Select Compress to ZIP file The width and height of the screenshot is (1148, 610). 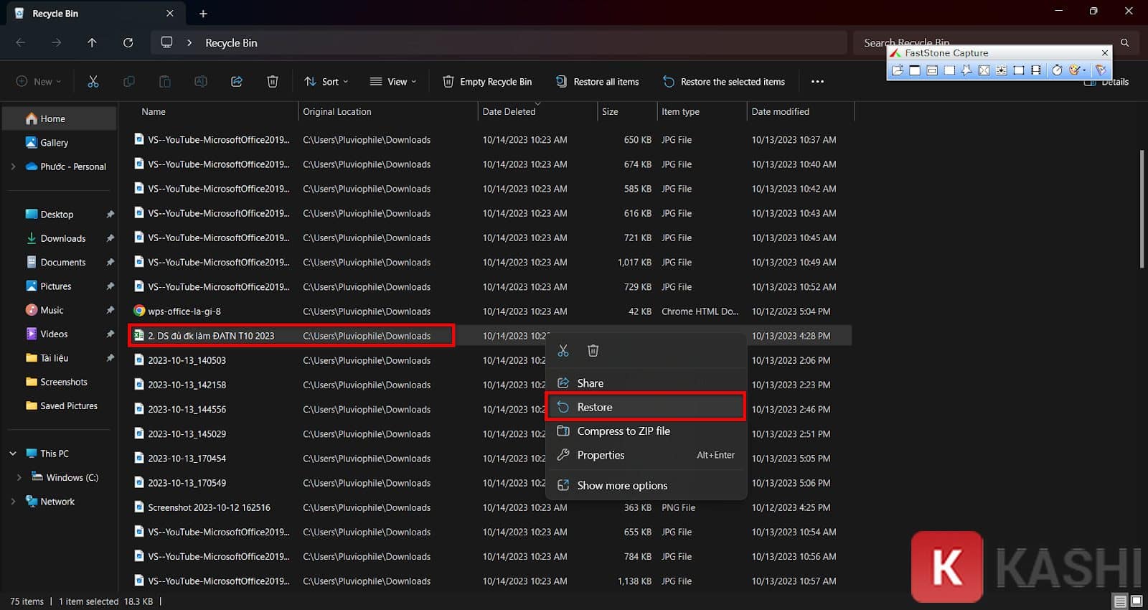(x=623, y=431)
